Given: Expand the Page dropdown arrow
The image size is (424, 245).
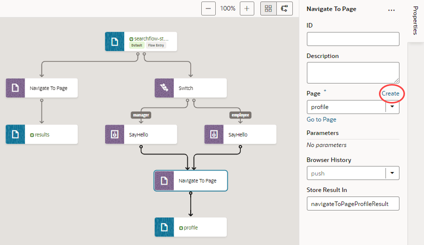Looking at the screenshot, I should [x=392, y=107].
